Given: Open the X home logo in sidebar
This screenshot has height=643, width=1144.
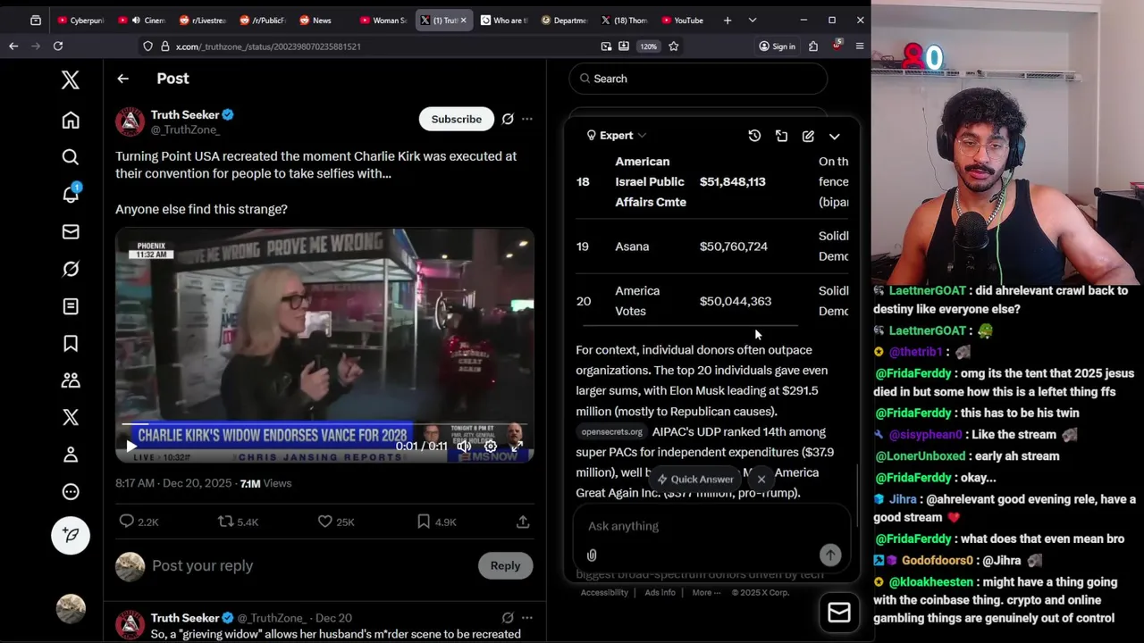Looking at the screenshot, I should (x=71, y=79).
